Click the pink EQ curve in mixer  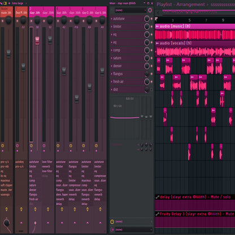[x=125, y=117]
